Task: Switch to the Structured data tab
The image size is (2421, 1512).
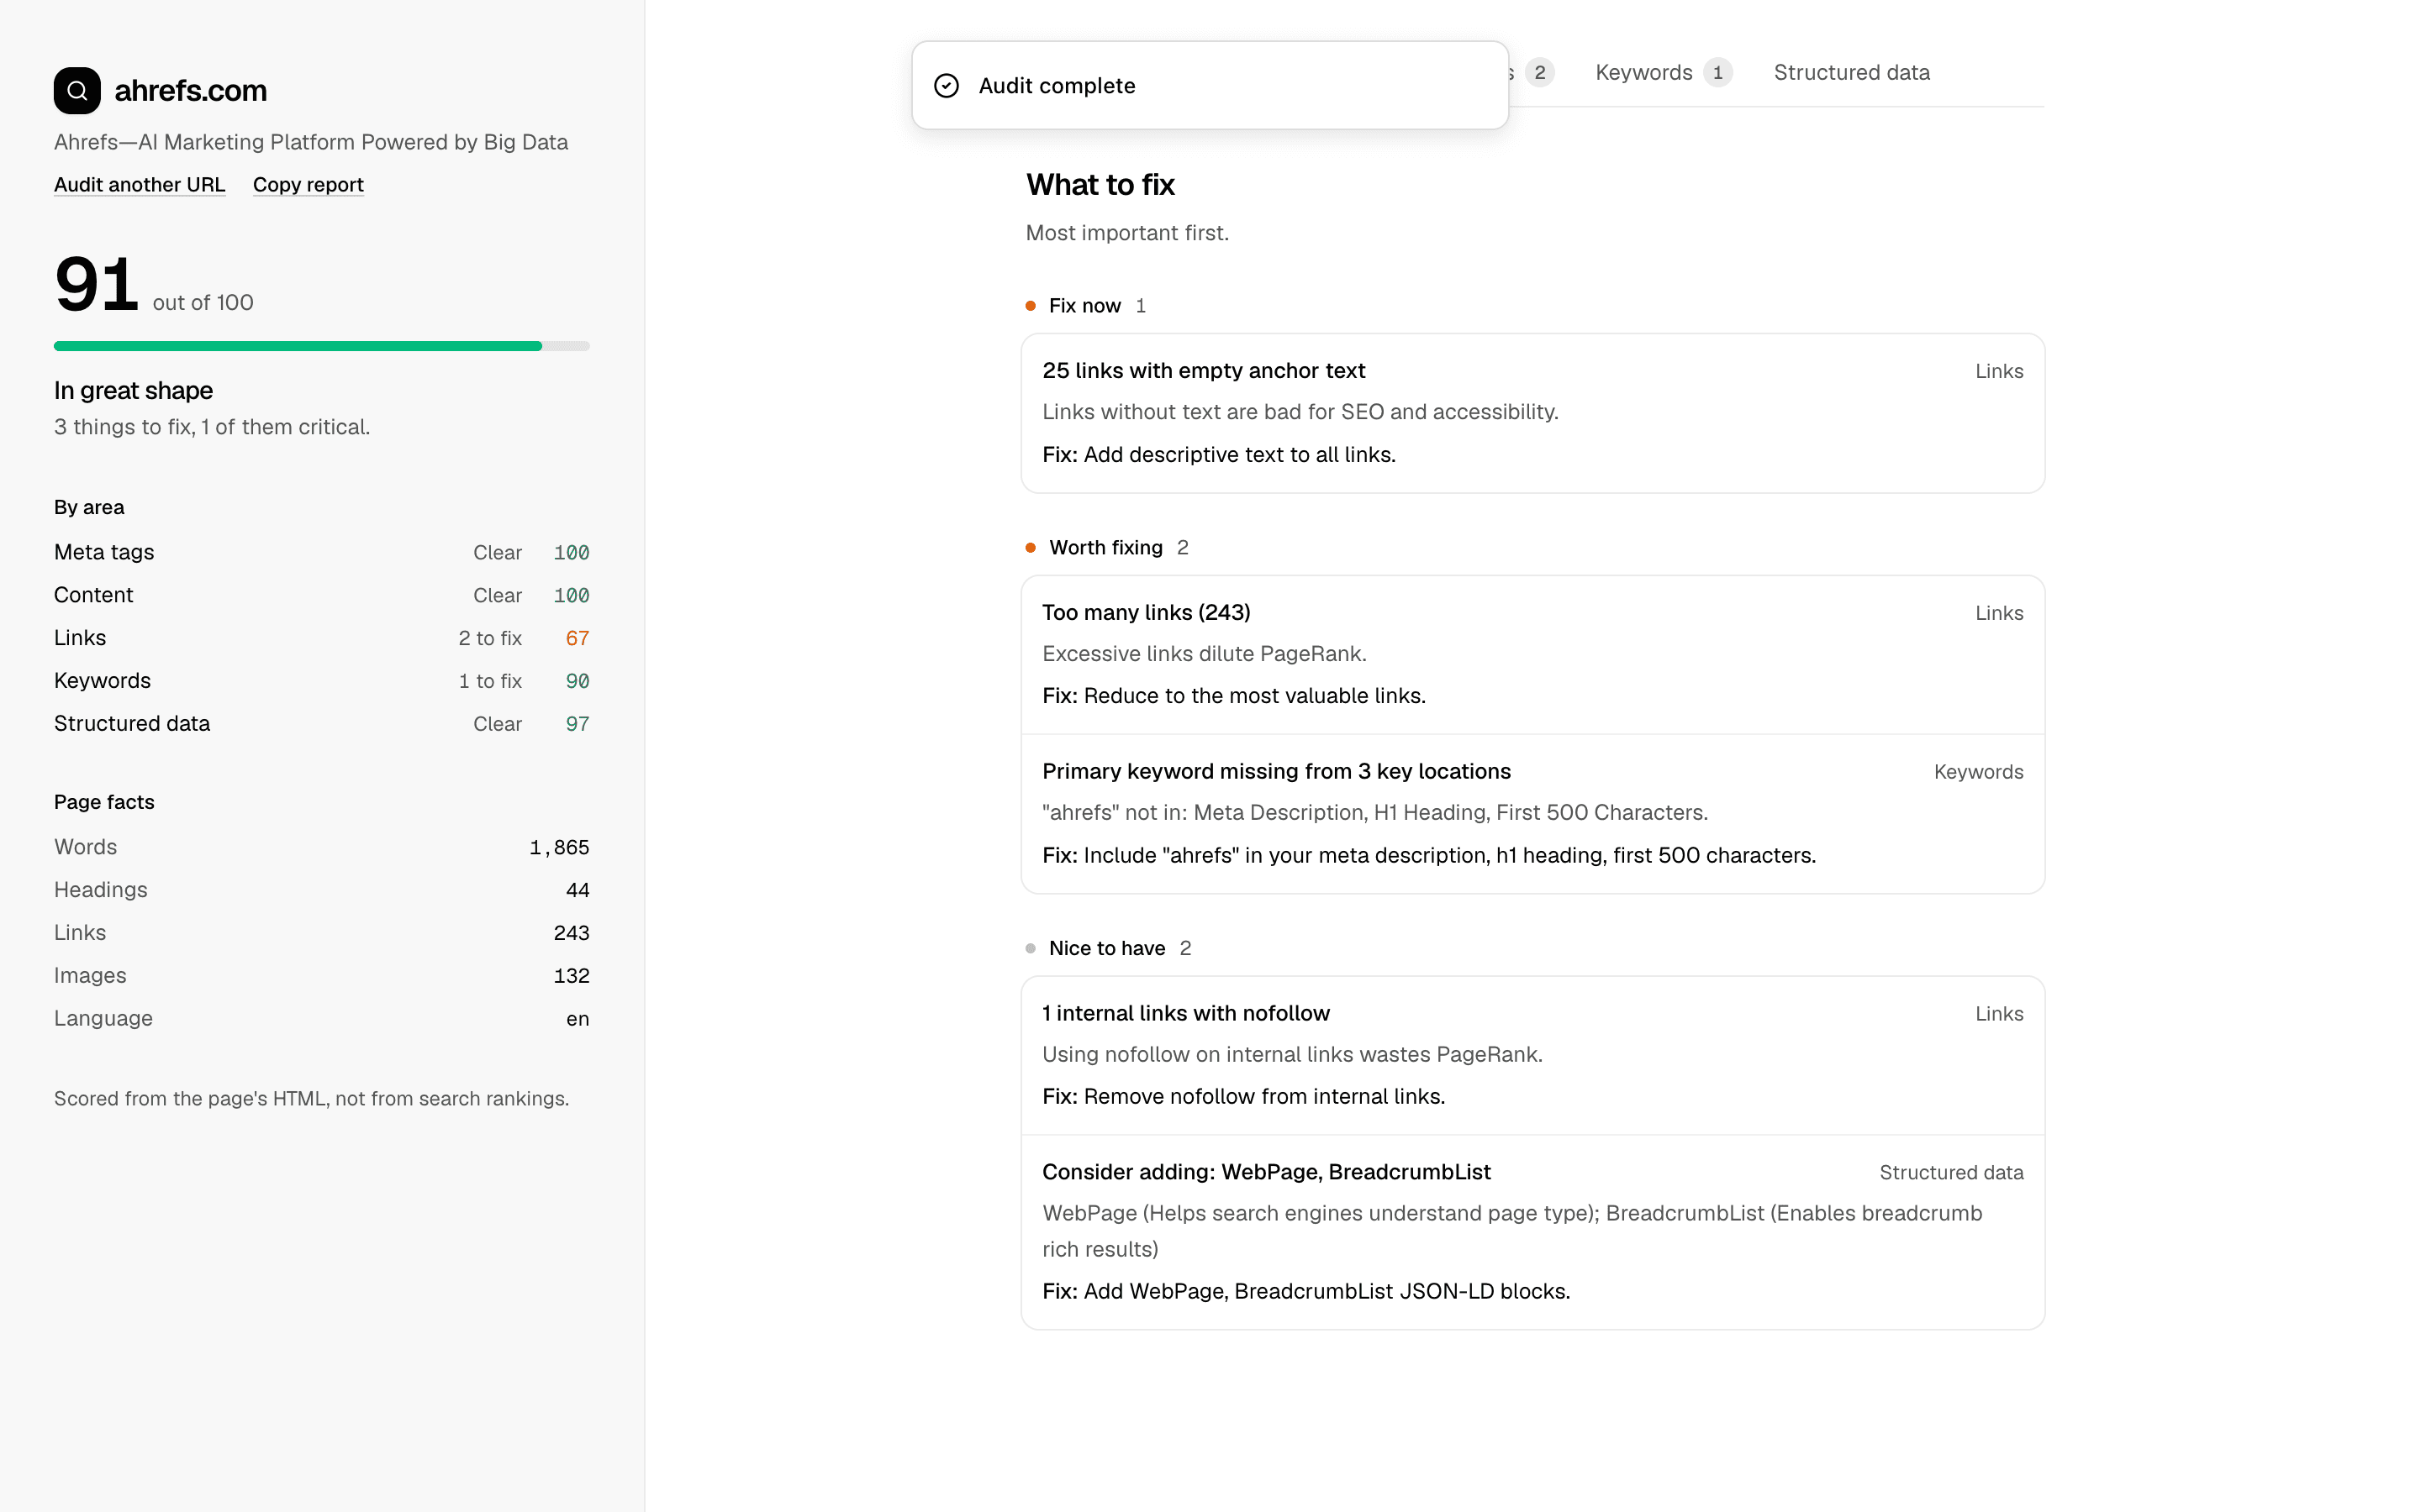Action: tap(1852, 73)
